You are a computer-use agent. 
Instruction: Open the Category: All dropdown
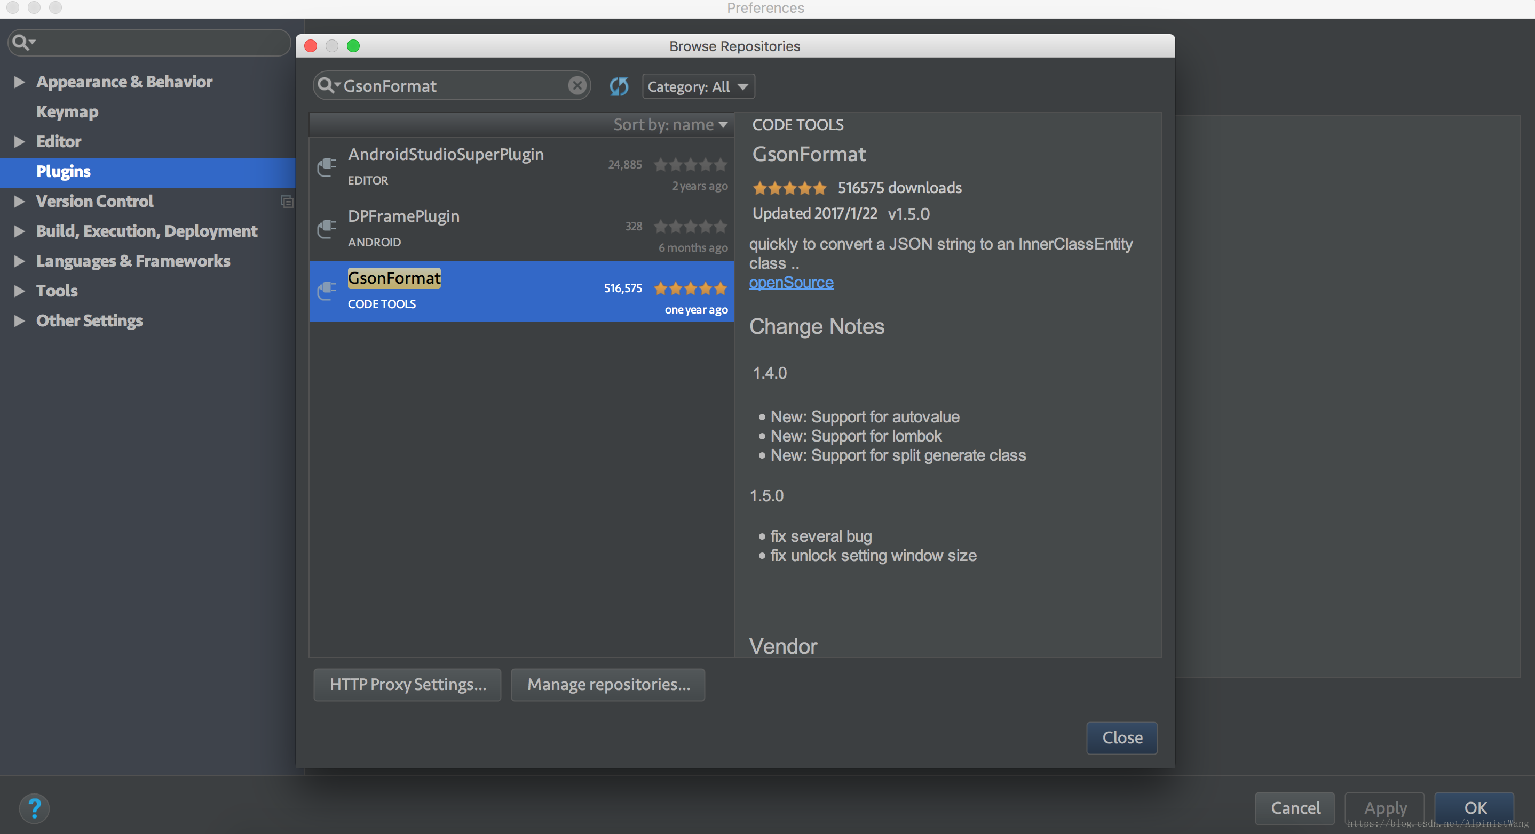point(698,86)
